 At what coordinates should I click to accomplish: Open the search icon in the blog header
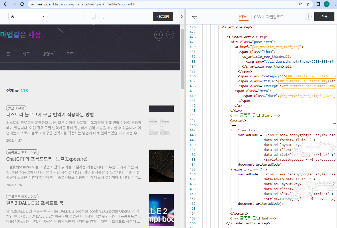pos(158,34)
